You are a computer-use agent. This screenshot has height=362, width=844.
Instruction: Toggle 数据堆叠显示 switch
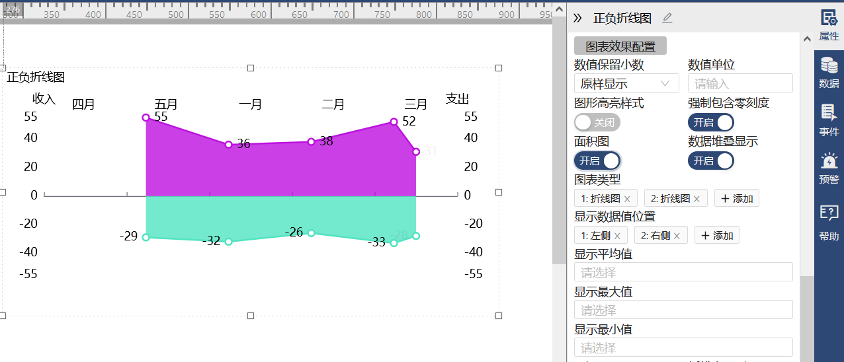(x=711, y=161)
